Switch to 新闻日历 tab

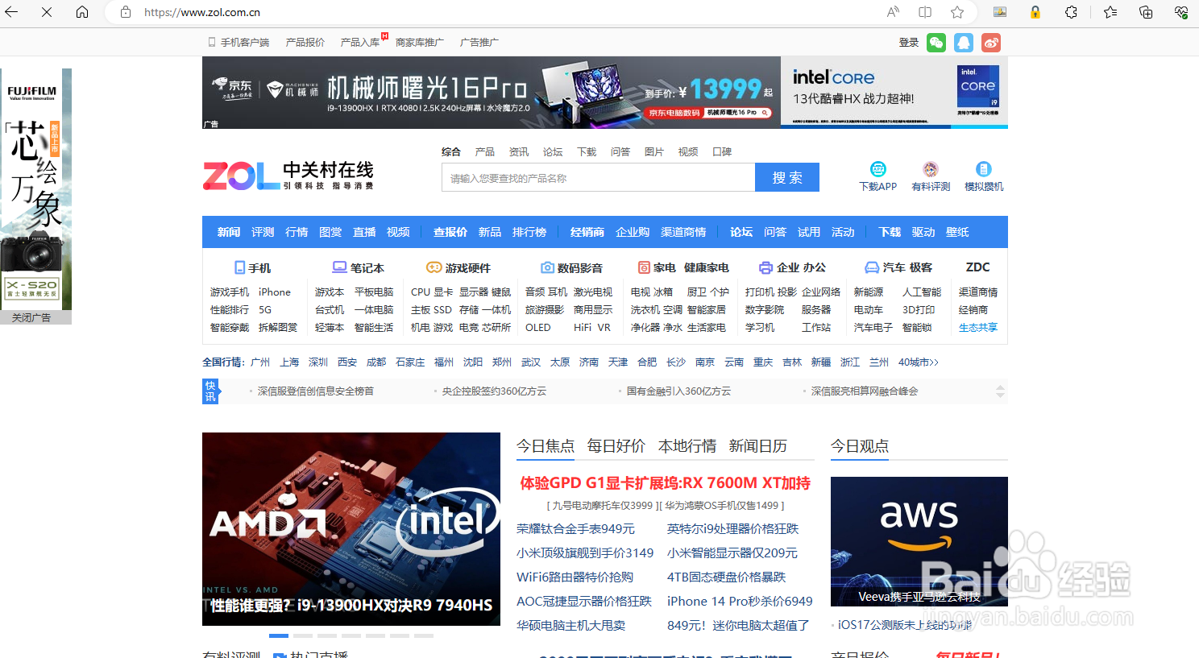758,446
